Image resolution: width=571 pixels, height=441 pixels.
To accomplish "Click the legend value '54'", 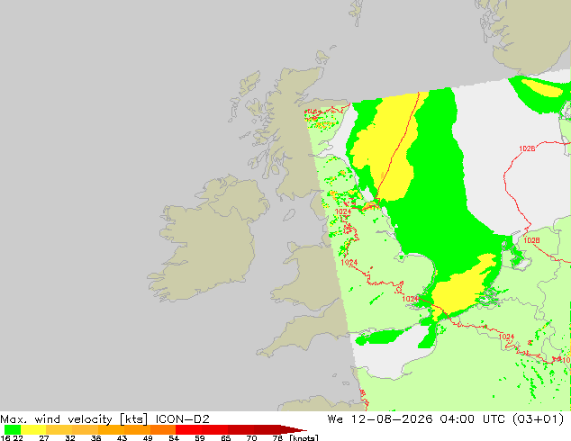I will [x=174, y=438].
